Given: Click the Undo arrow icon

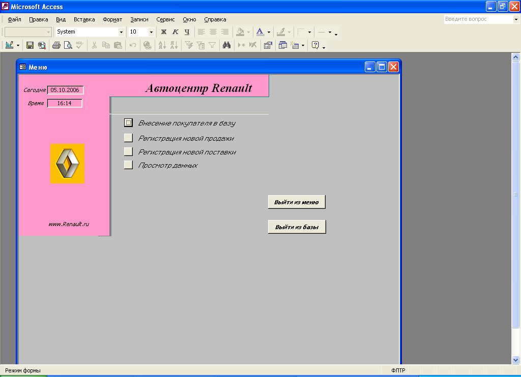Looking at the screenshot, I should (133, 45).
